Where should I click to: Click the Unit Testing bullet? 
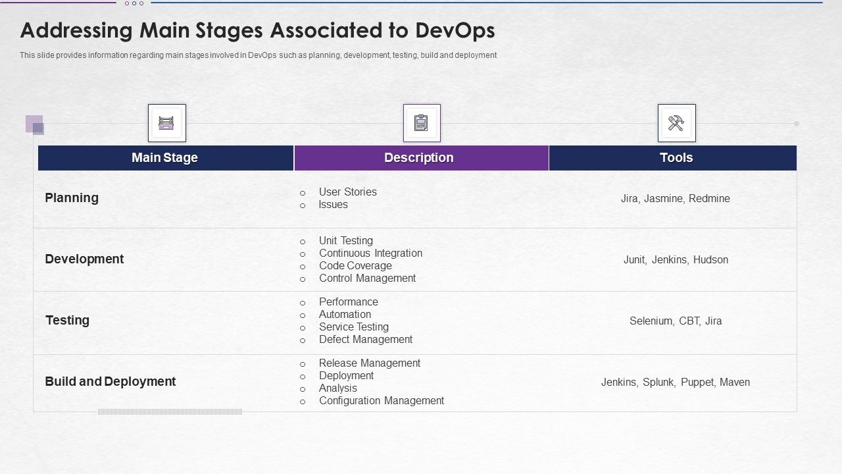(346, 241)
